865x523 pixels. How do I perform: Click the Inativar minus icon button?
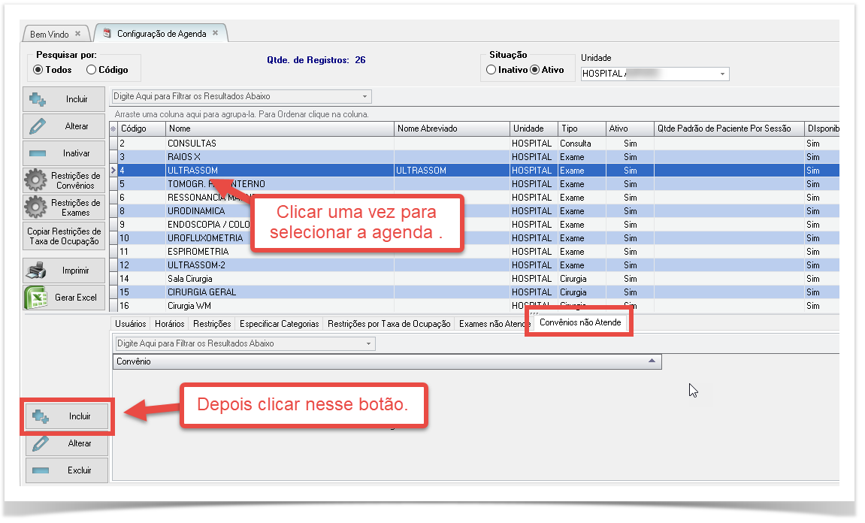38,153
